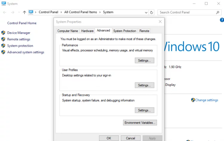Maximize the System window
The width and height of the screenshot is (224, 141).
click(206, 4)
